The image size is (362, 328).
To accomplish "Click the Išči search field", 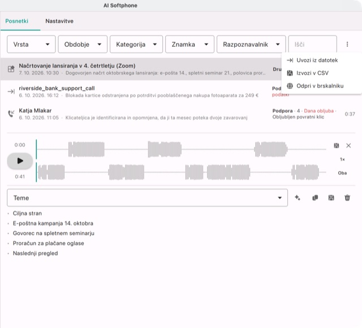I will pos(313,44).
